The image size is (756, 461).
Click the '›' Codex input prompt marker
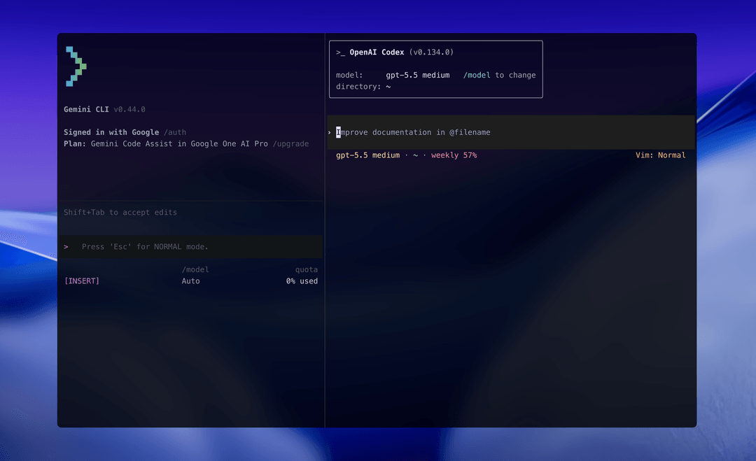[329, 132]
